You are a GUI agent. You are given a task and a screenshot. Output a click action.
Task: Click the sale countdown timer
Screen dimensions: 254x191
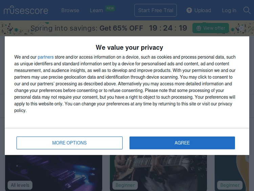pos(168,28)
